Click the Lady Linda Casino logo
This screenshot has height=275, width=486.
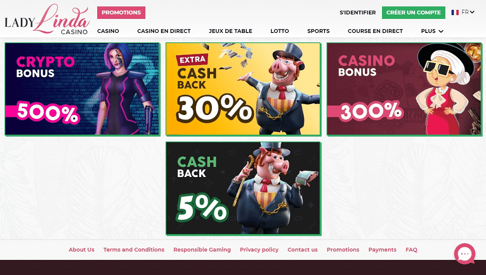pyautogui.click(x=47, y=19)
